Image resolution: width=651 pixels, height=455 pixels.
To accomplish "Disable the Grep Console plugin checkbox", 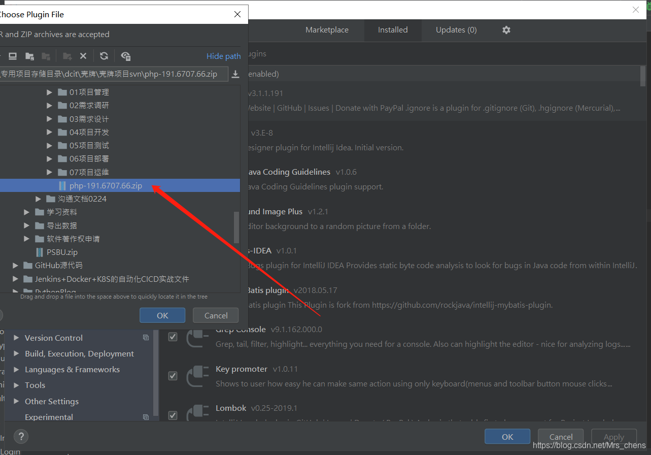I will click(173, 337).
